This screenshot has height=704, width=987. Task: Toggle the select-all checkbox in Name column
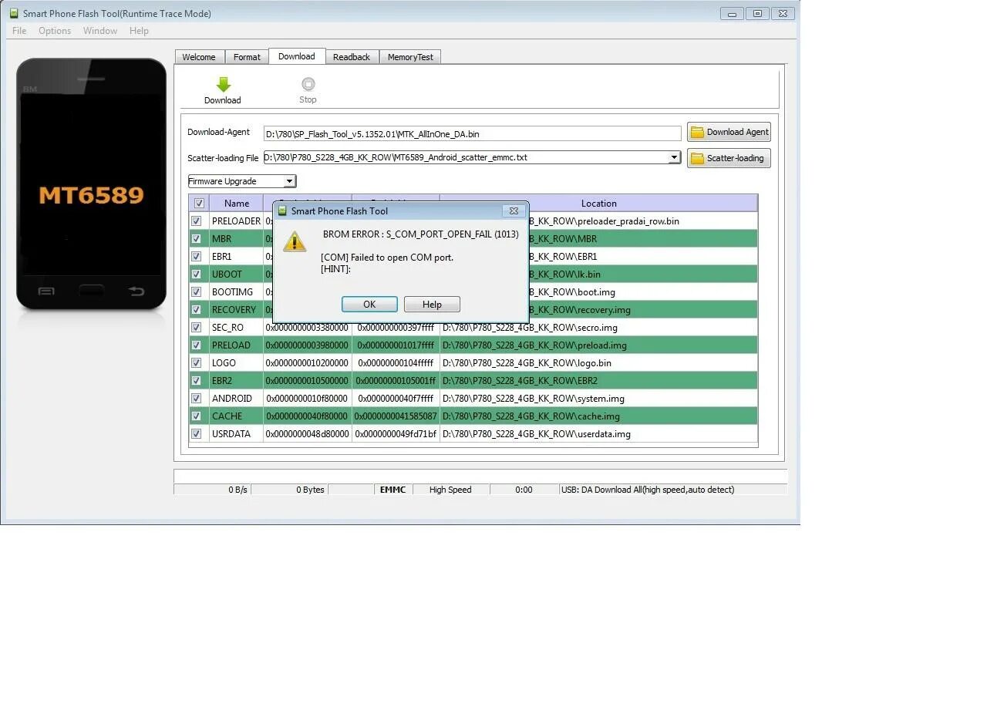[198, 203]
